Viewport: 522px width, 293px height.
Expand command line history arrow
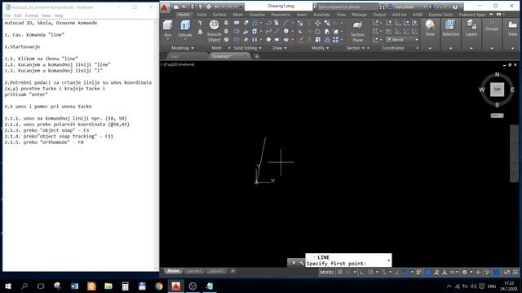[x=388, y=260]
